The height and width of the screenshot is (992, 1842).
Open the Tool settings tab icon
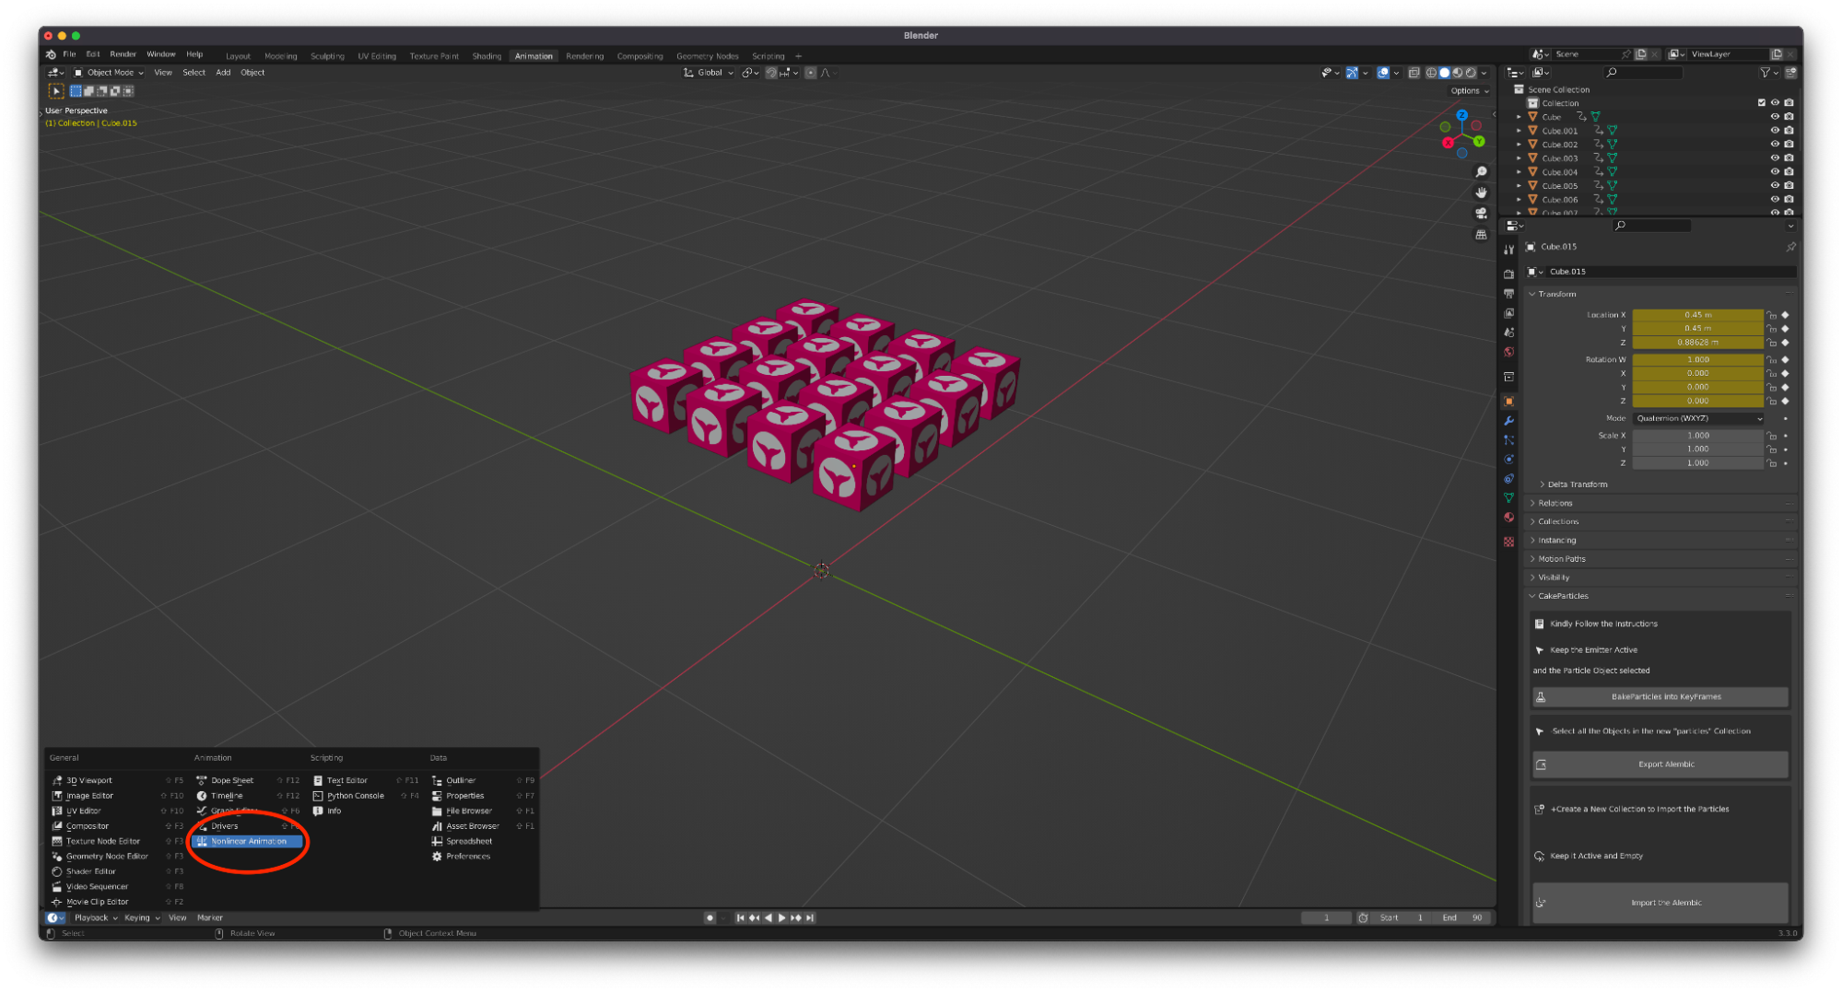[1508, 250]
